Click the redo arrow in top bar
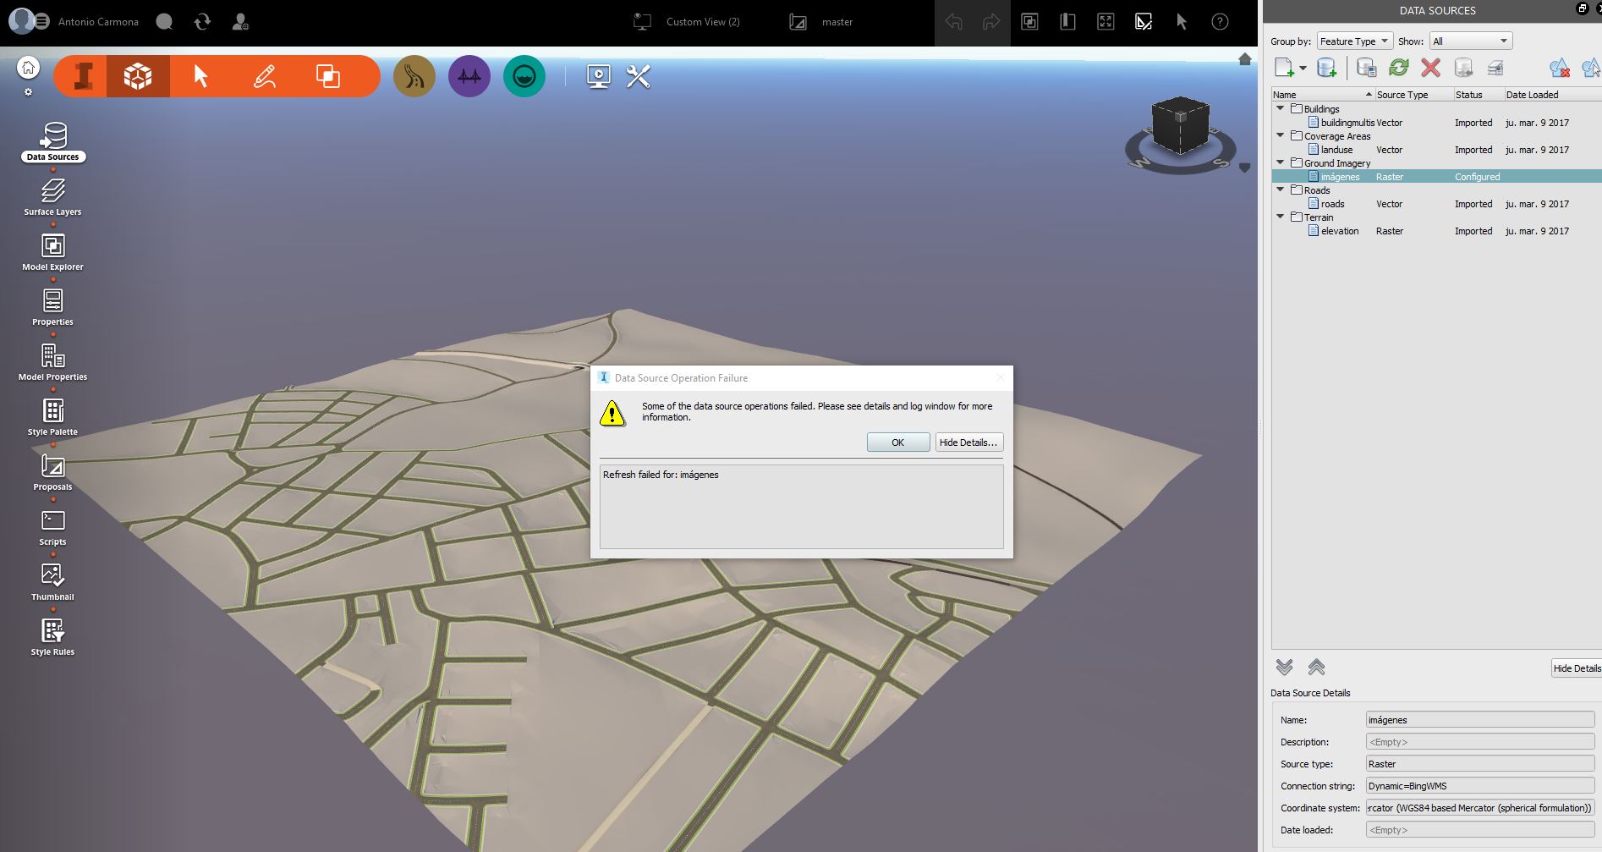The image size is (1602, 852). [x=991, y=22]
